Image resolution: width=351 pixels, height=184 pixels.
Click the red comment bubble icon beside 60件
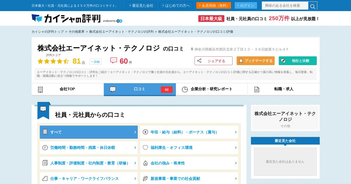(x=113, y=60)
